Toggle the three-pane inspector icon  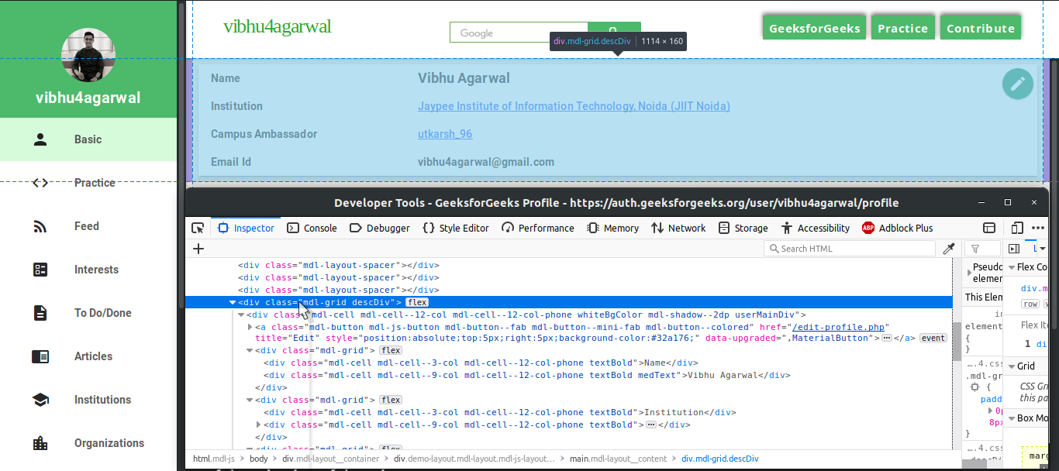(1013, 249)
